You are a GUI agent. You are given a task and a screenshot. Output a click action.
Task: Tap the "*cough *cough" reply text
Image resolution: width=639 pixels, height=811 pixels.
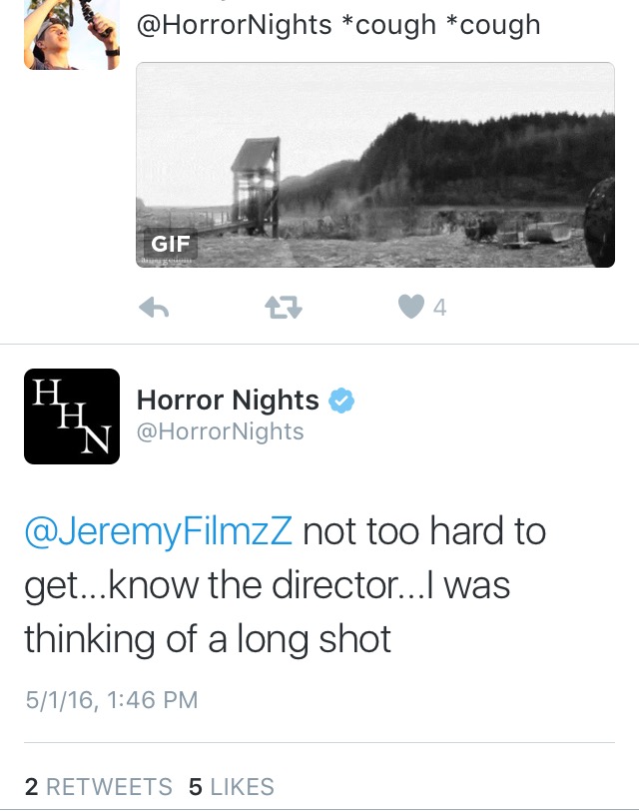click(450, 23)
